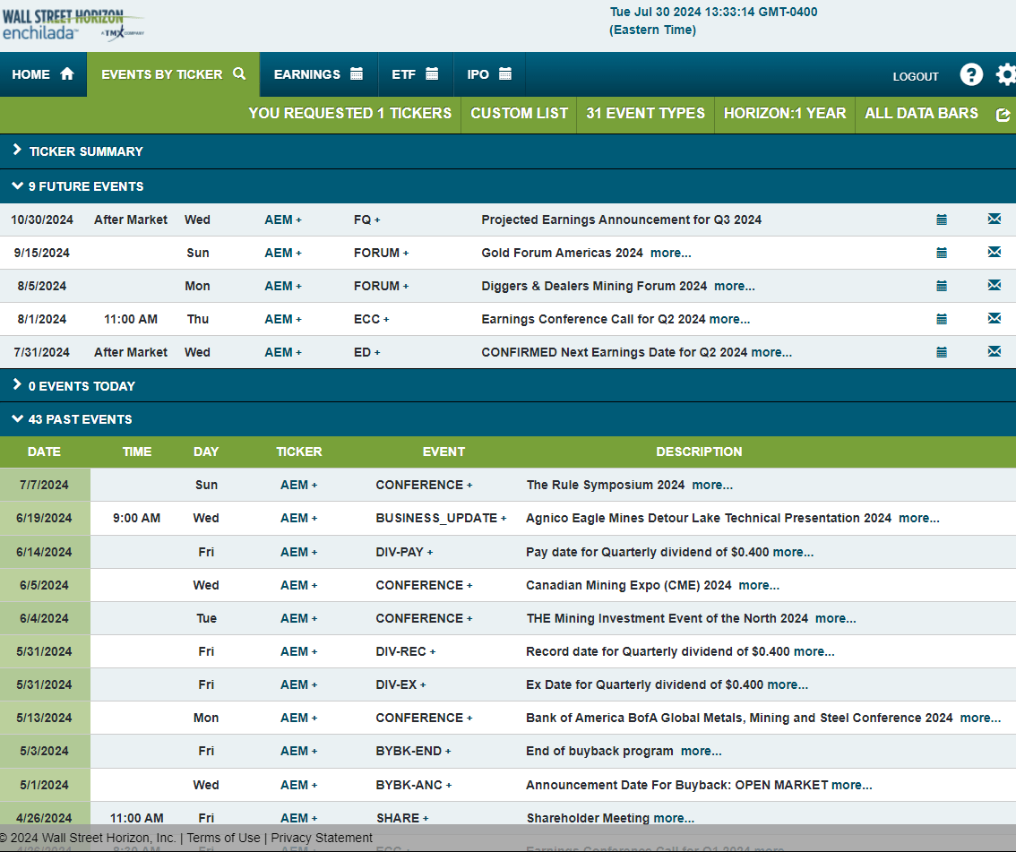Switch to the ETF tab
The image size is (1016, 852).
(414, 74)
